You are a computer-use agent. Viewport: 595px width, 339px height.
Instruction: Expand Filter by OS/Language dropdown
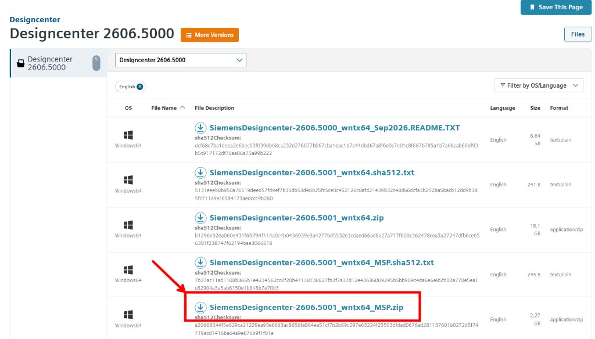coord(539,85)
